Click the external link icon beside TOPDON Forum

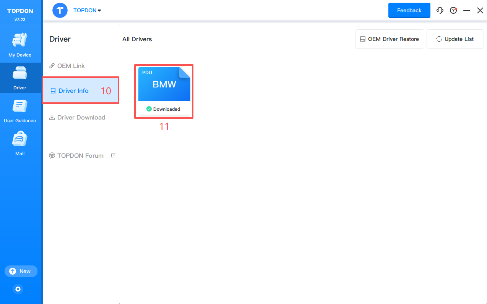coord(113,155)
